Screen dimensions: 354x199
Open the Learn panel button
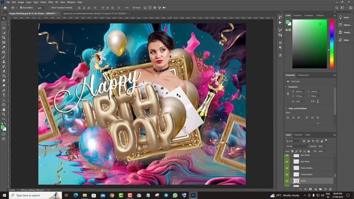pyautogui.click(x=344, y=17)
